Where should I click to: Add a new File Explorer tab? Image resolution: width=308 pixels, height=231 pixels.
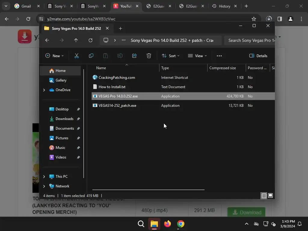tap(120, 29)
